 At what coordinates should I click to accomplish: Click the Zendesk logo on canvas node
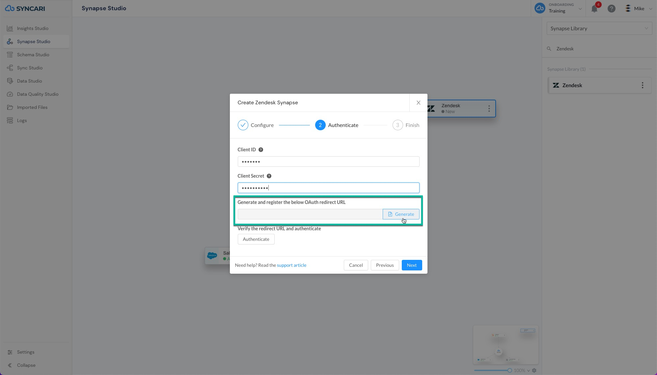(x=431, y=108)
